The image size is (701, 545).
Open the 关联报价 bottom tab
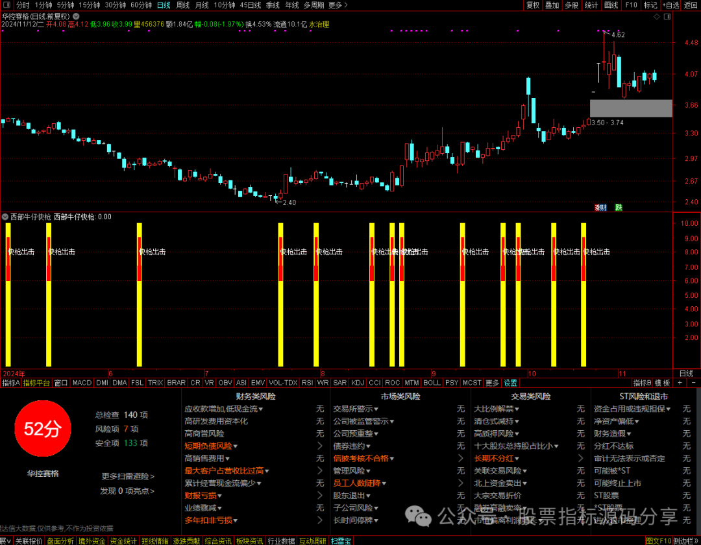[x=29, y=541]
